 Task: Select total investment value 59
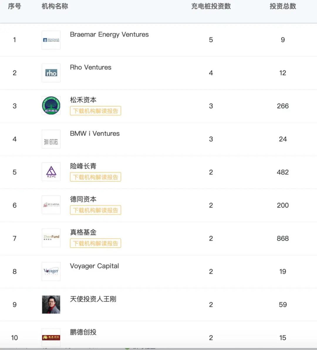tap(283, 305)
